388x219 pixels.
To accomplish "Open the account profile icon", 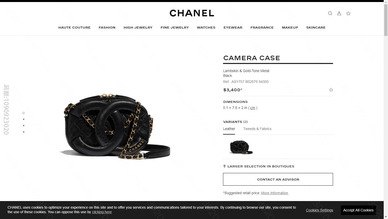I will tap(339, 13).
